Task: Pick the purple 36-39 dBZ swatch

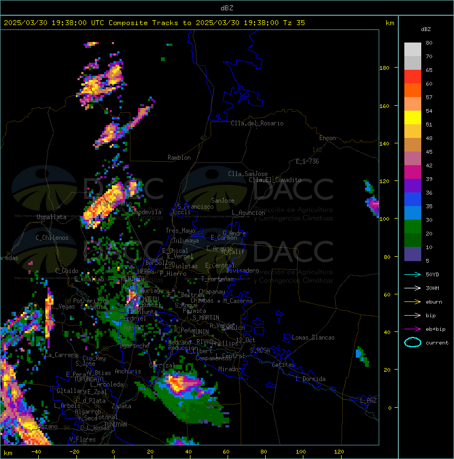Action: tap(413, 186)
